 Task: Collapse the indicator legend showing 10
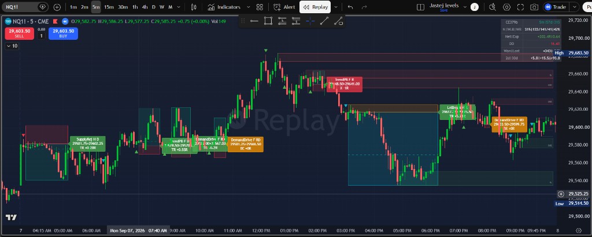[x=13, y=46]
